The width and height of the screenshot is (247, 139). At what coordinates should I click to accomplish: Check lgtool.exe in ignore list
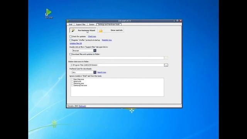click(x=72, y=81)
